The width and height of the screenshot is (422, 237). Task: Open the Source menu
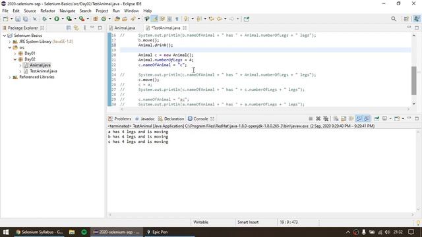click(x=30, y=11)
